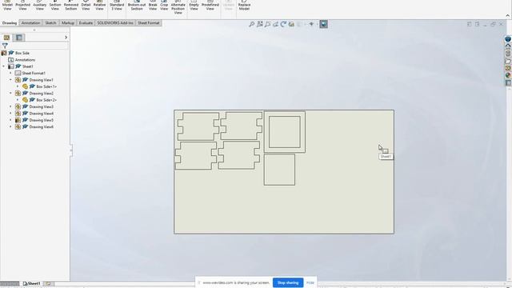Collapse the Sheet1 tree node
Viewport: 512px width, 288px height.
(3, 66)
